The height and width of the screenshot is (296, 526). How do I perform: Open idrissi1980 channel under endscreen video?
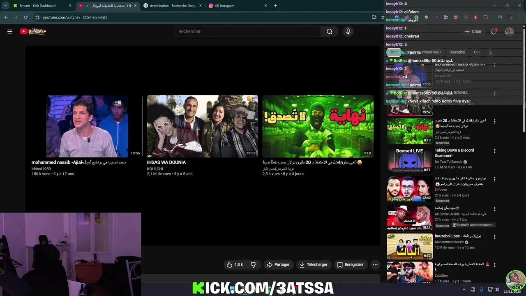[x=41, y=169]
